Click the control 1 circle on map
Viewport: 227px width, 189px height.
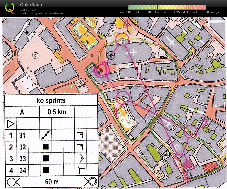coord(123,98)
